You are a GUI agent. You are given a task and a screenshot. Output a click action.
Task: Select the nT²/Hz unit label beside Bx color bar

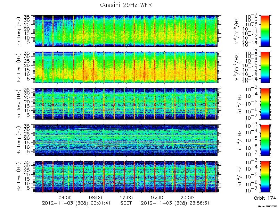239,104
